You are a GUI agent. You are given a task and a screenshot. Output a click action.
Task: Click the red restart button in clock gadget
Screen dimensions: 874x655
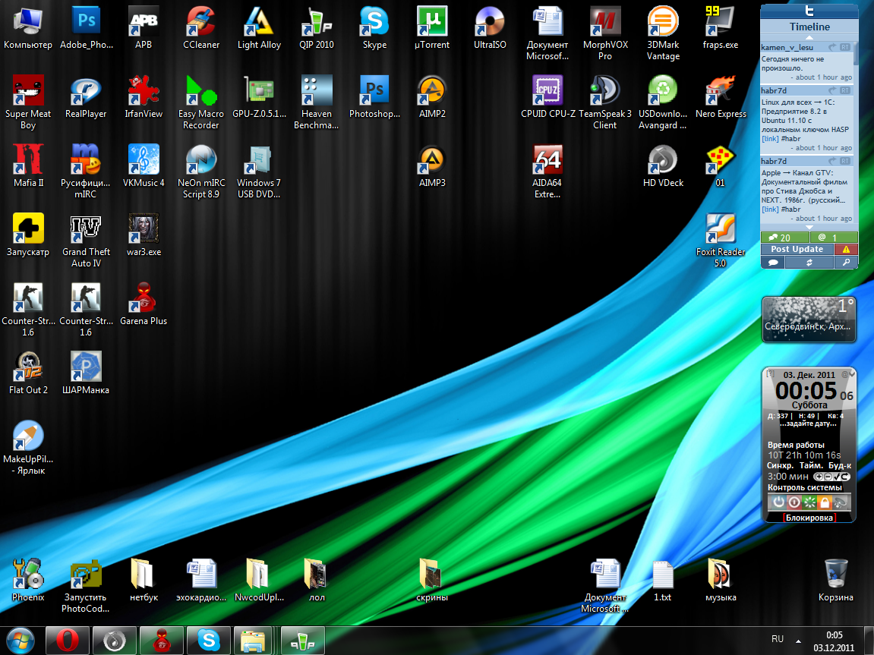tap(794, 502)
